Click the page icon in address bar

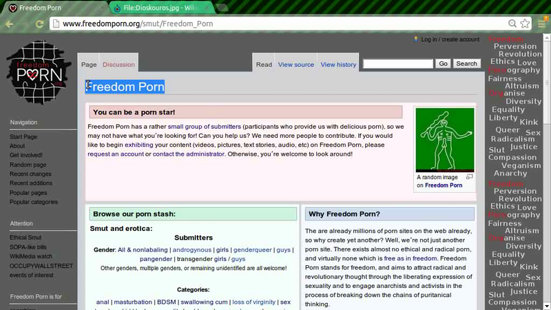tap(56, 23)
